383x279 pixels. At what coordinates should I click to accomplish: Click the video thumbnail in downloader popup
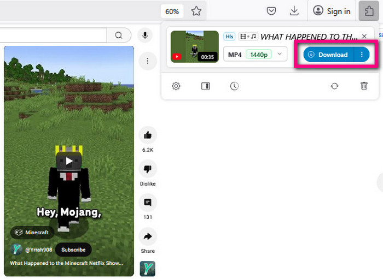pos(194,46)
